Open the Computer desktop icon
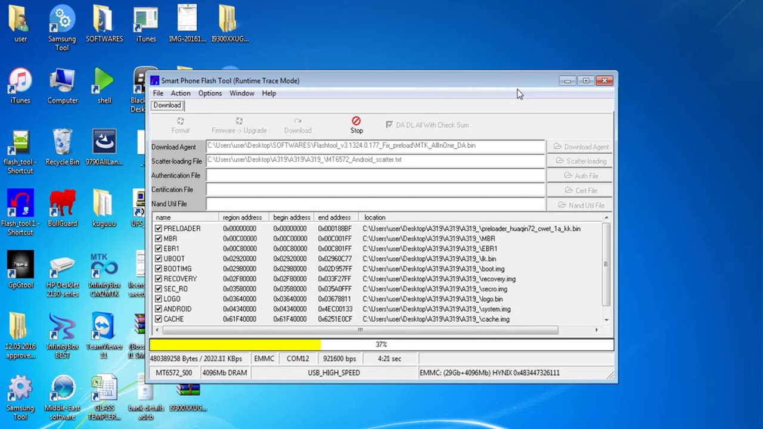This screenshot has width=763, height=429. point(62,81)
